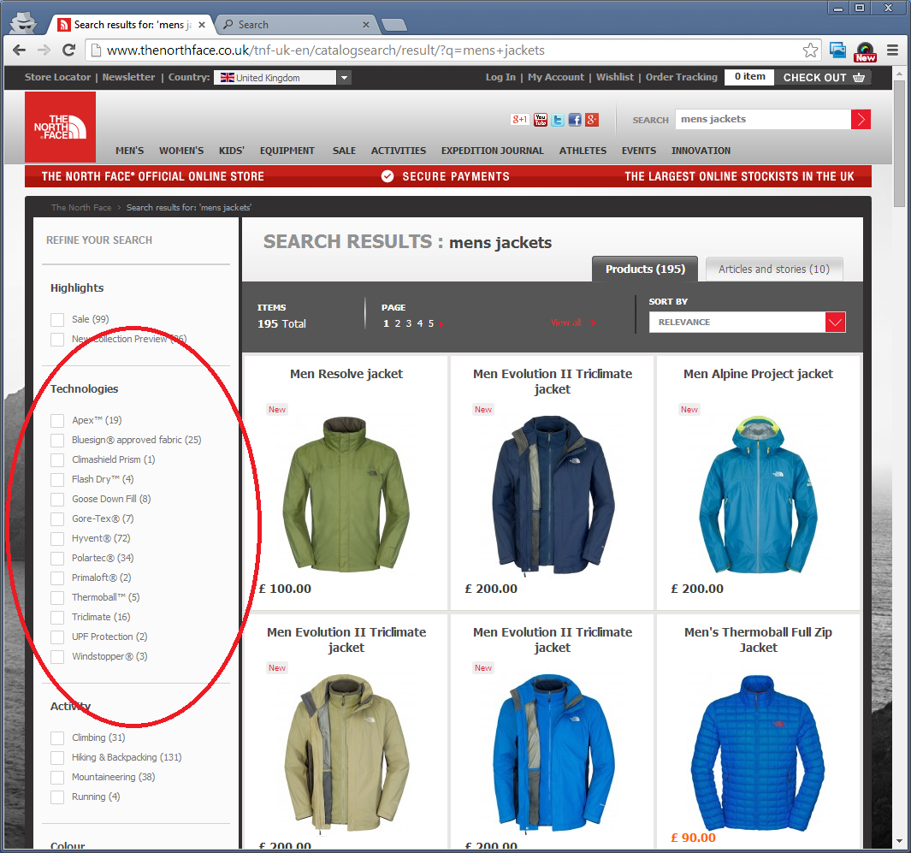Open the WOMEN'S navigation menu

pyautogui.click(x=181, y=151)
